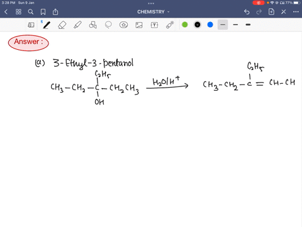Tap the H2O/H+ reaction arrow label
Viewport: 302px width, 227px height.
[x=166, y=81]
